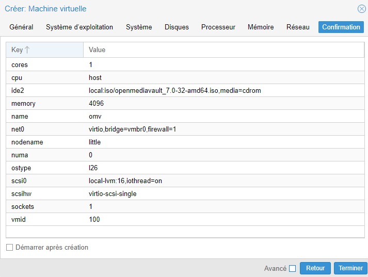Click the Retour button
The image size is (368, 277).
[315, 268]
